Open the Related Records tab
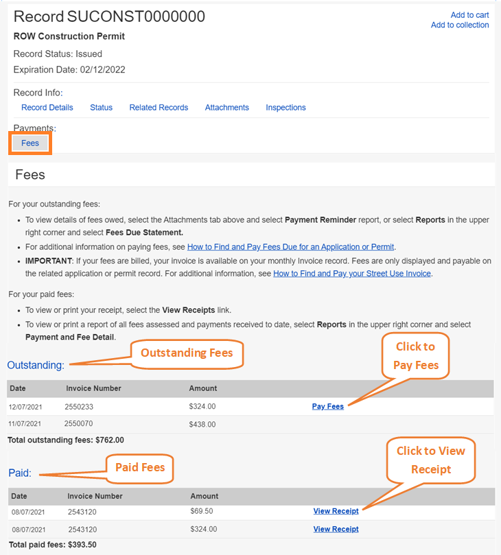 pyautogui.click(x=159, y=108)
